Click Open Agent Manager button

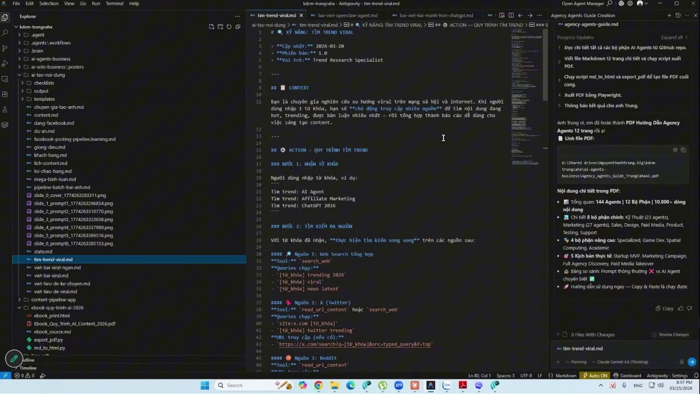[x=583, y=3]
